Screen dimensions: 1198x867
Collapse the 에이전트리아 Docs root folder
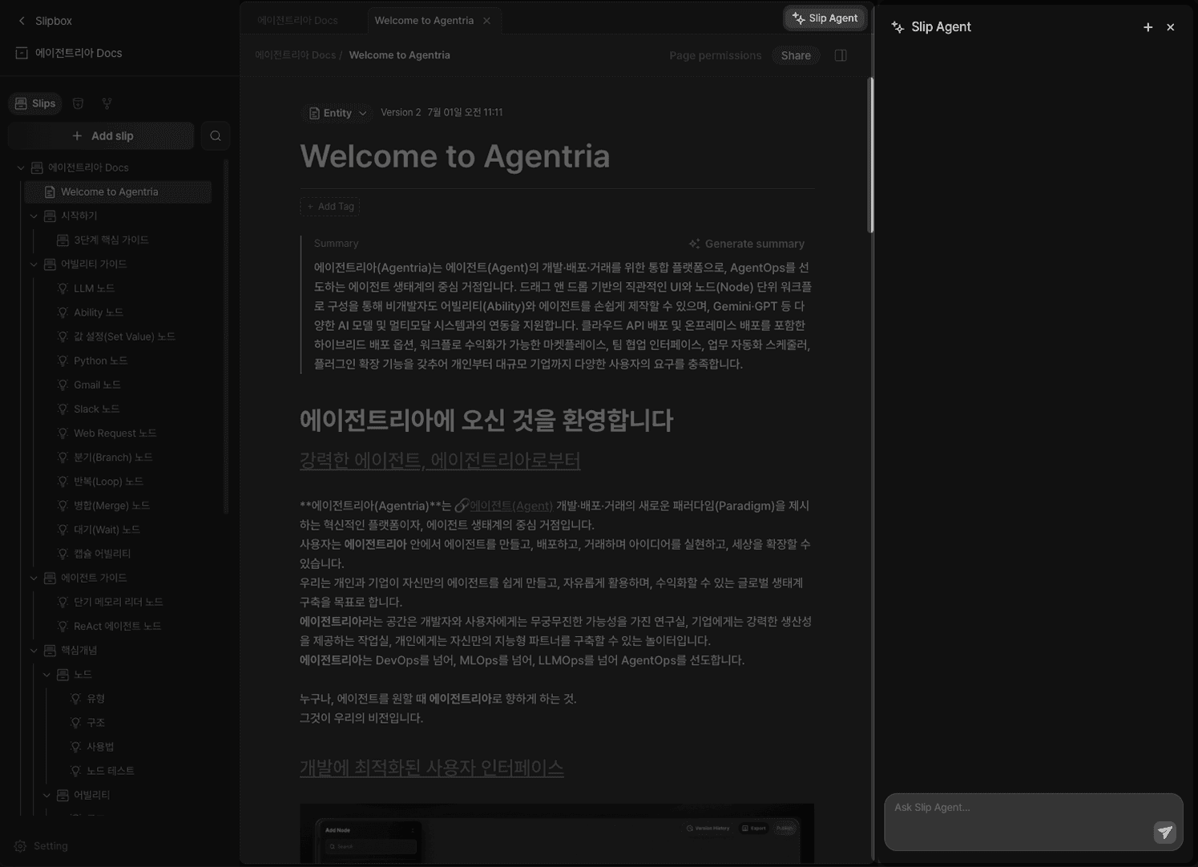[x=21, y=167]
